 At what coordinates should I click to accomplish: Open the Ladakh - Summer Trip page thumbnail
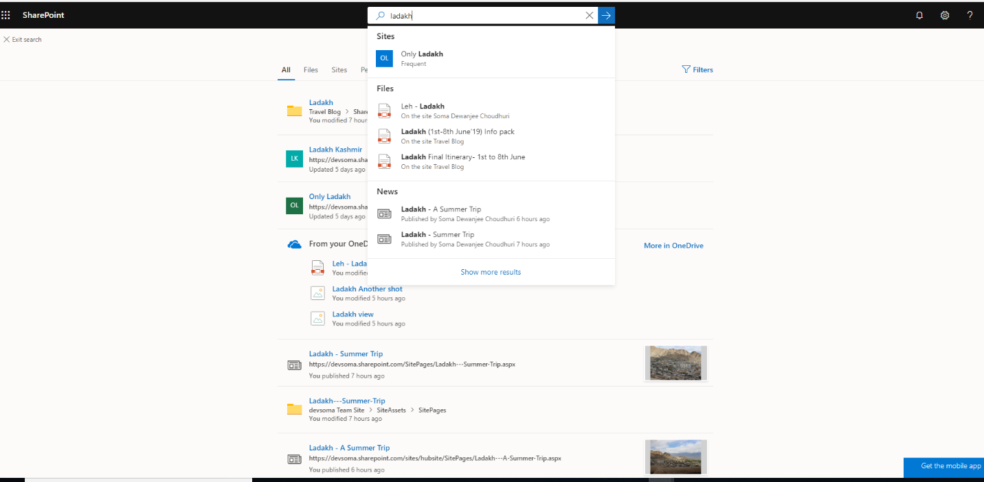675,363
